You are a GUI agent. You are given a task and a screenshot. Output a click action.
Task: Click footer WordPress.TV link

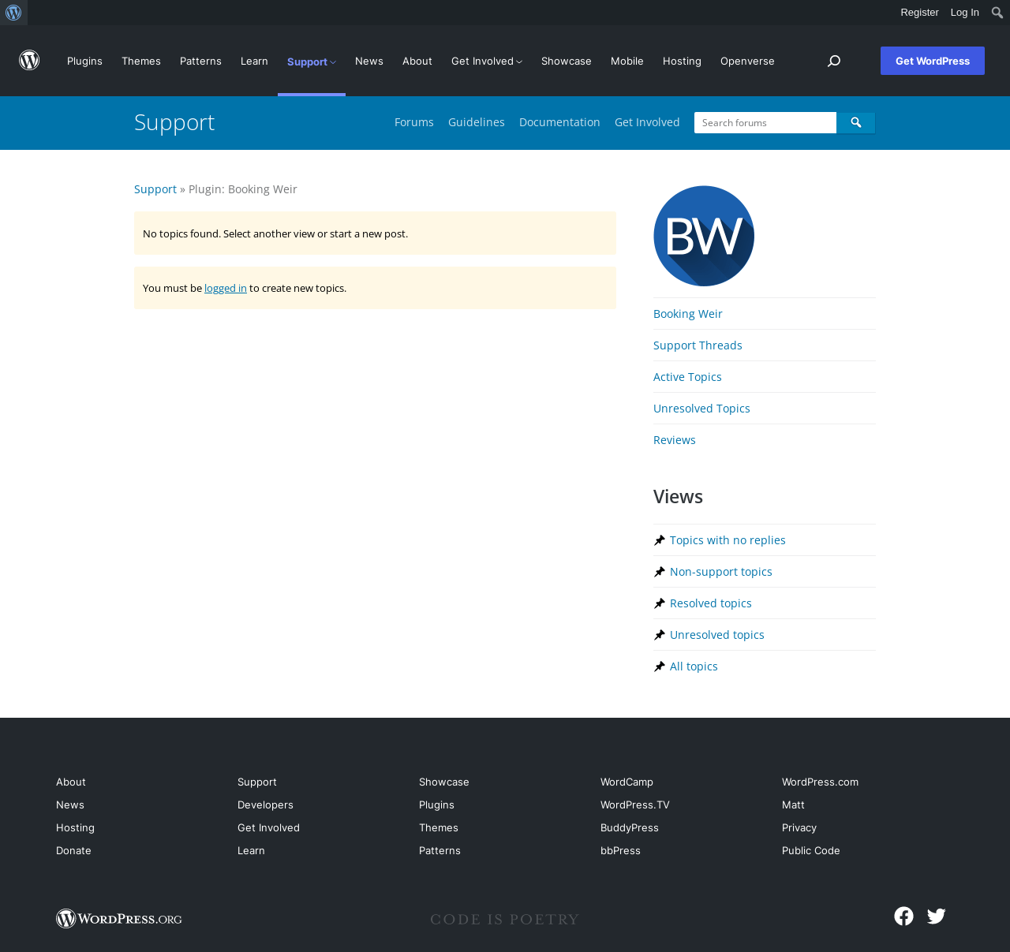(x=634, y=805)
